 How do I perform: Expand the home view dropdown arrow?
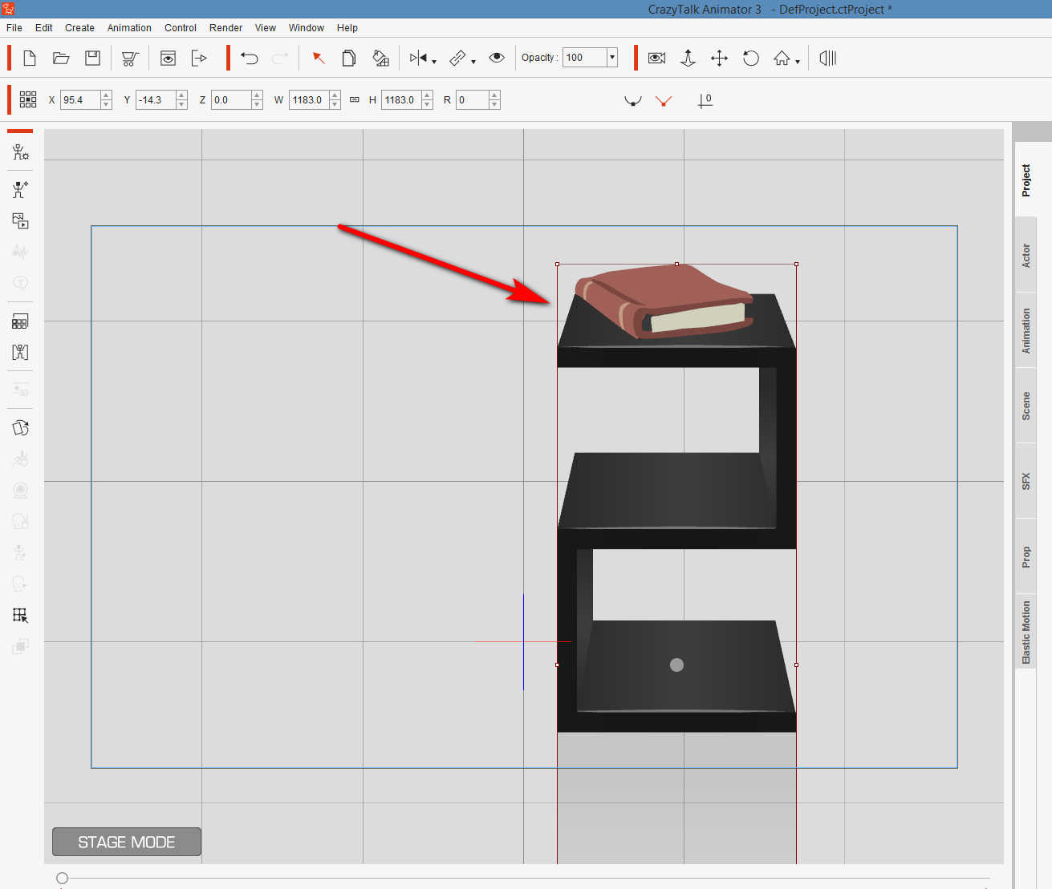[798, 62]
